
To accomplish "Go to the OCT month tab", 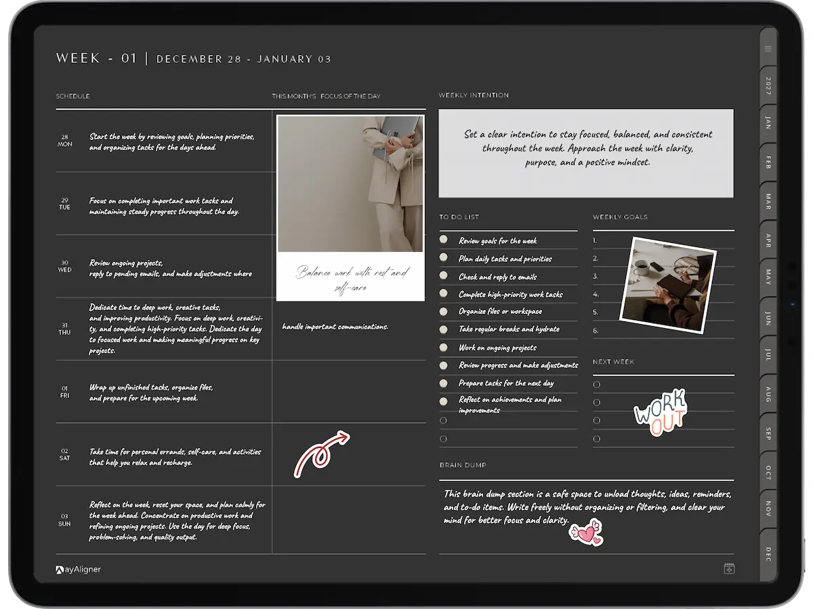I will pos(768,472).
